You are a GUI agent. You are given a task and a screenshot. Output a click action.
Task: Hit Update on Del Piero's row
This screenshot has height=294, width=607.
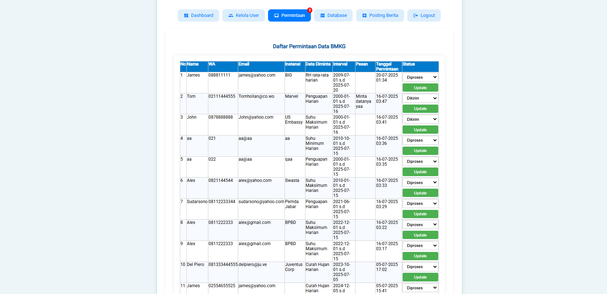420,277
